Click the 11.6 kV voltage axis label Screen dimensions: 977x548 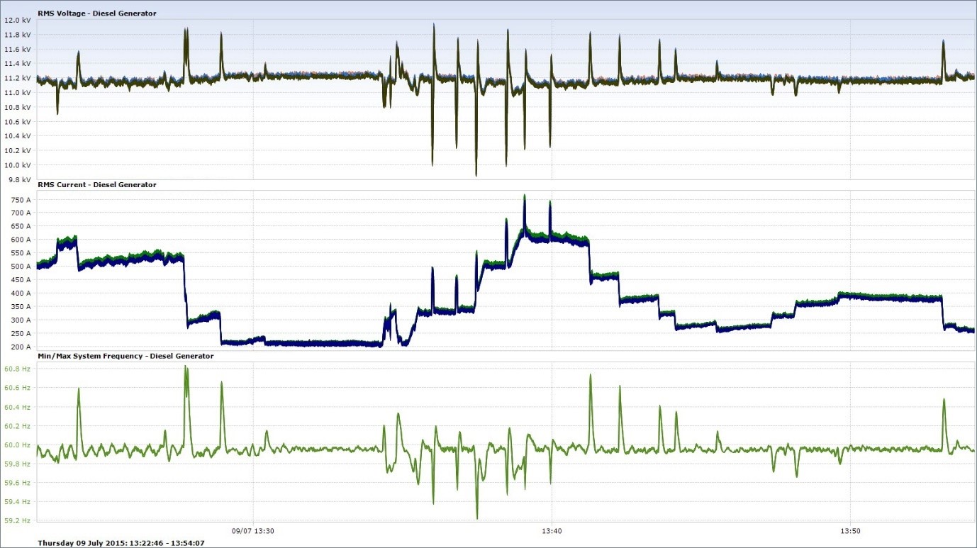tap(18, 50)
